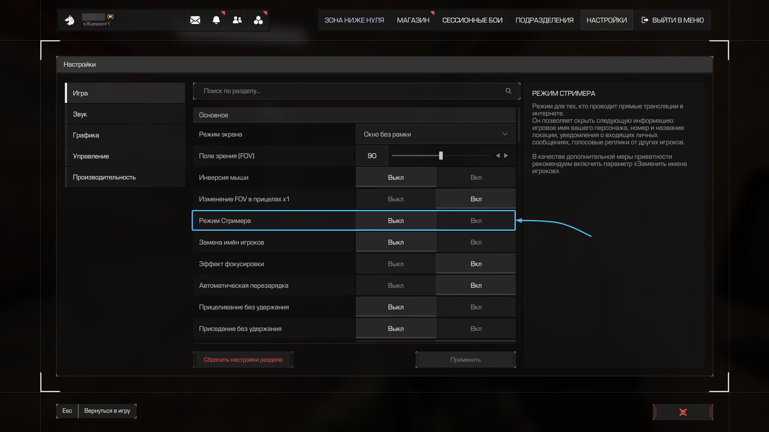The height and width of the screenshot is (432, 769).
Task: Click Вернуться в игру button
Action: 107,411
